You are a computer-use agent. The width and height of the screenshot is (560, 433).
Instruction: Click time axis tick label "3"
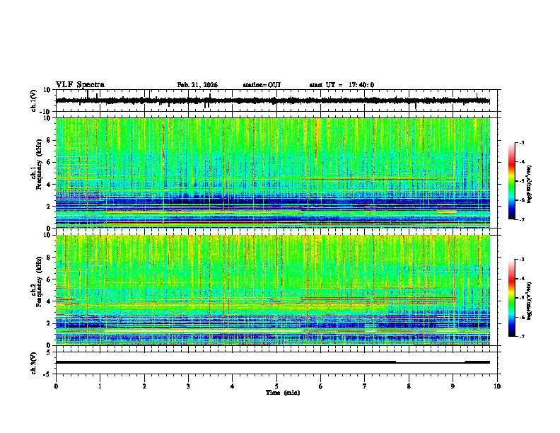pyautogui.click(x=188, y=386)
